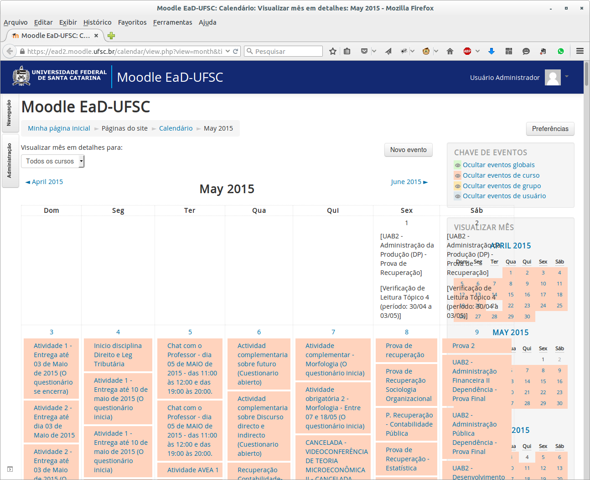The image size is (590, 480).
Task: Open 'Prova de recuperação' event on day 8
Action: [405, 350]
